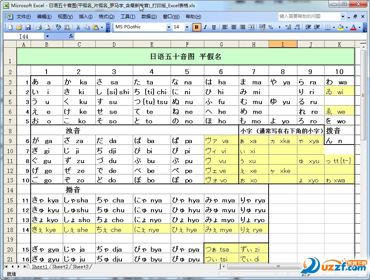The height and width of the screenshot is (280, 370).
Task: Open Paste options dropdown arrow
Action: [102, 27]
